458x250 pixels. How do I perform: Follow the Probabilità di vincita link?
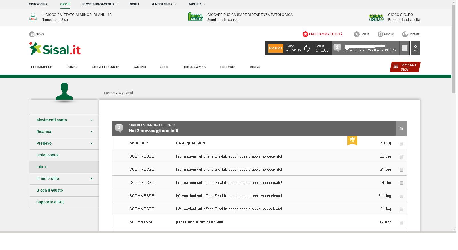tap(404, 20)
